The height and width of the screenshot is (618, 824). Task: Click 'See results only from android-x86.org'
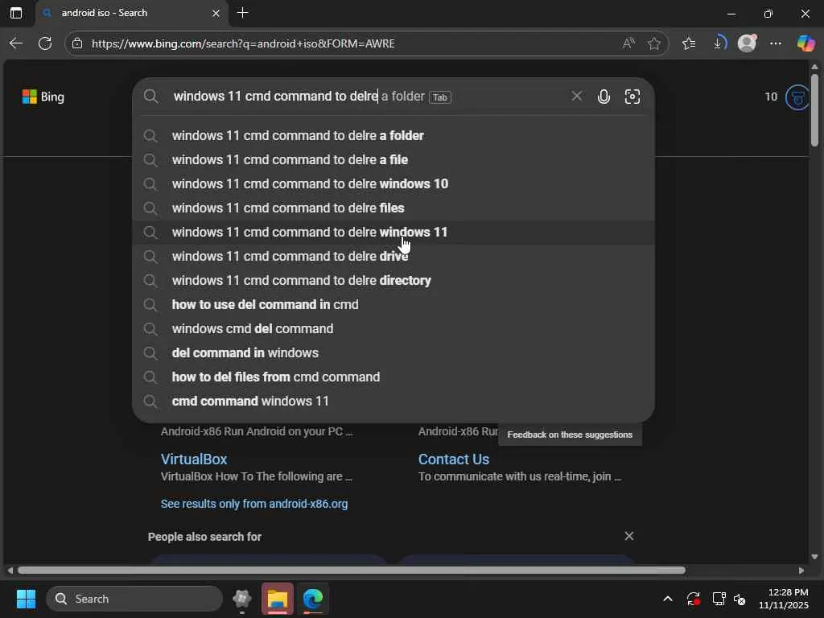[x=254, y=504]
